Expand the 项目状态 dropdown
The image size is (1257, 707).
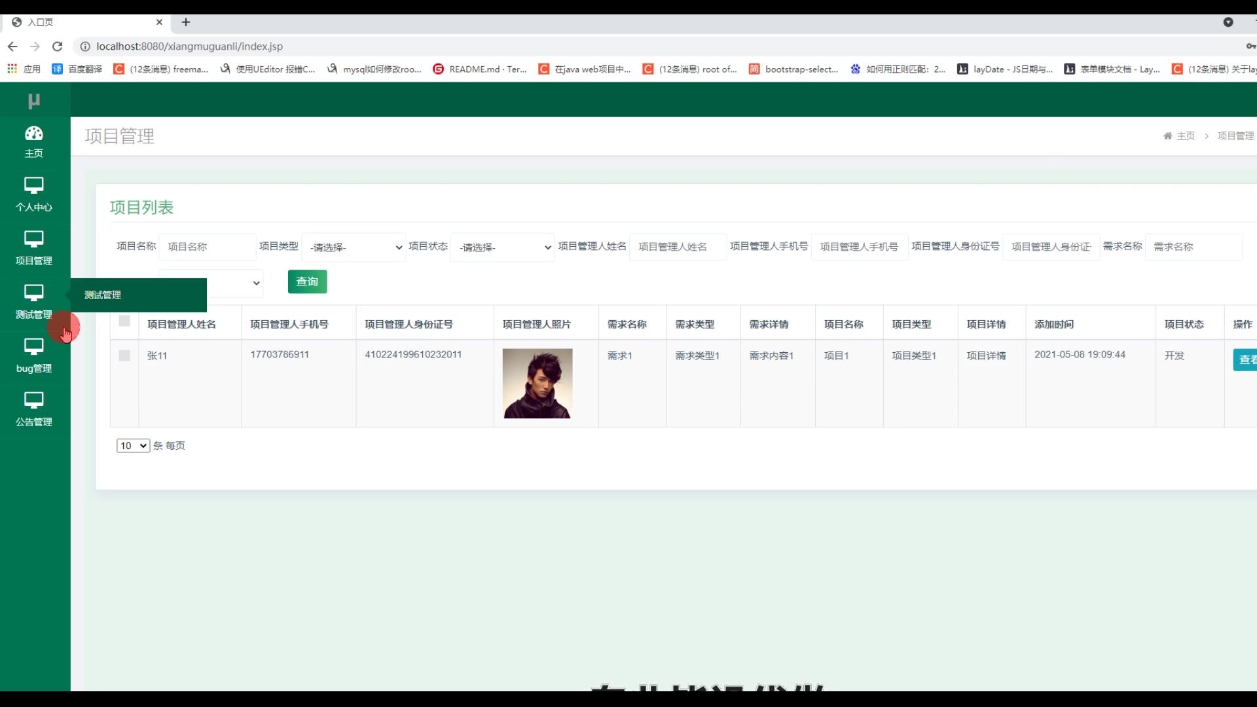[503, 247]
